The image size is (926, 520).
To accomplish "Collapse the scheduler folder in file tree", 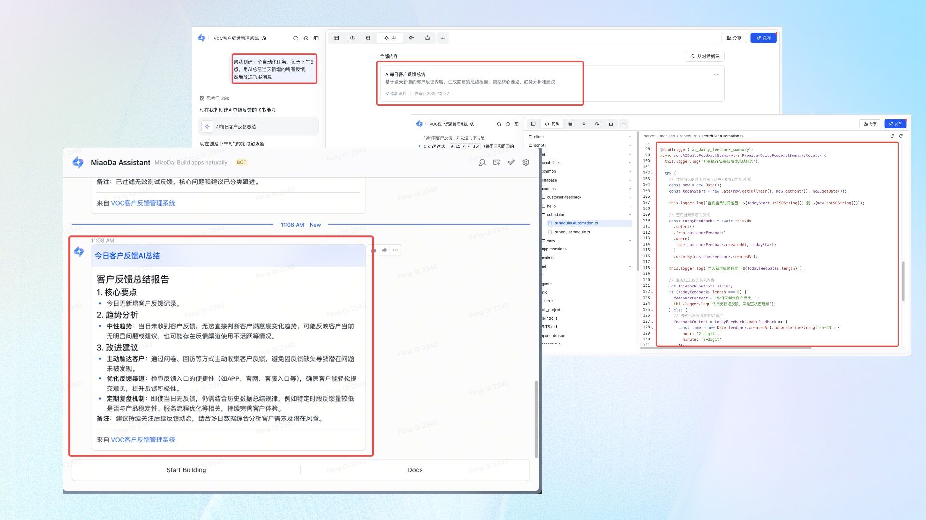I will [630, 215].
